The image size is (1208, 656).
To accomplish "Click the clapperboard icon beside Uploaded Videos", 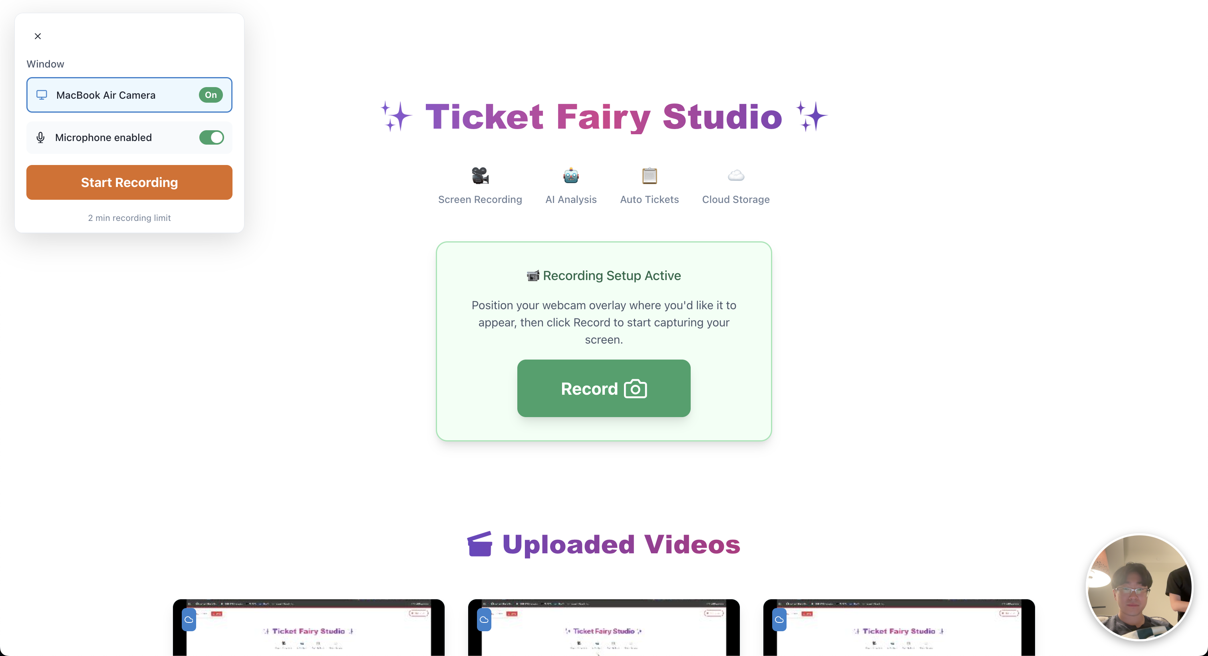I will (x=480, y=544).
